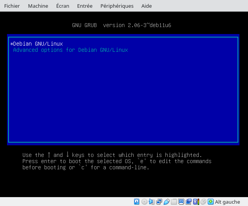This screenshot has width=248, height=206.
Task: Click the virtual display status icon
Action: tap(181, 202)
